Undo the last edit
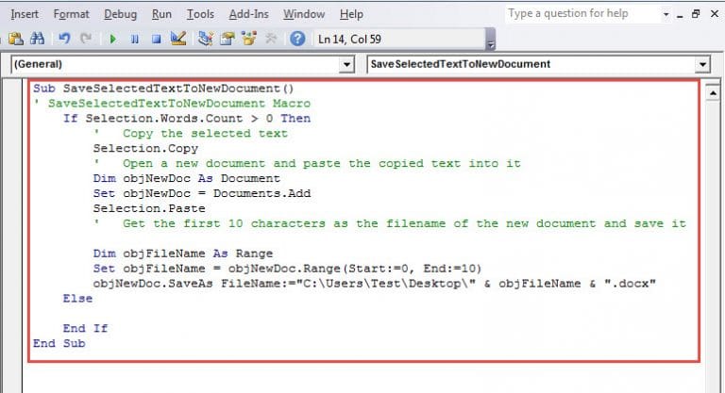 pos(63,39)
